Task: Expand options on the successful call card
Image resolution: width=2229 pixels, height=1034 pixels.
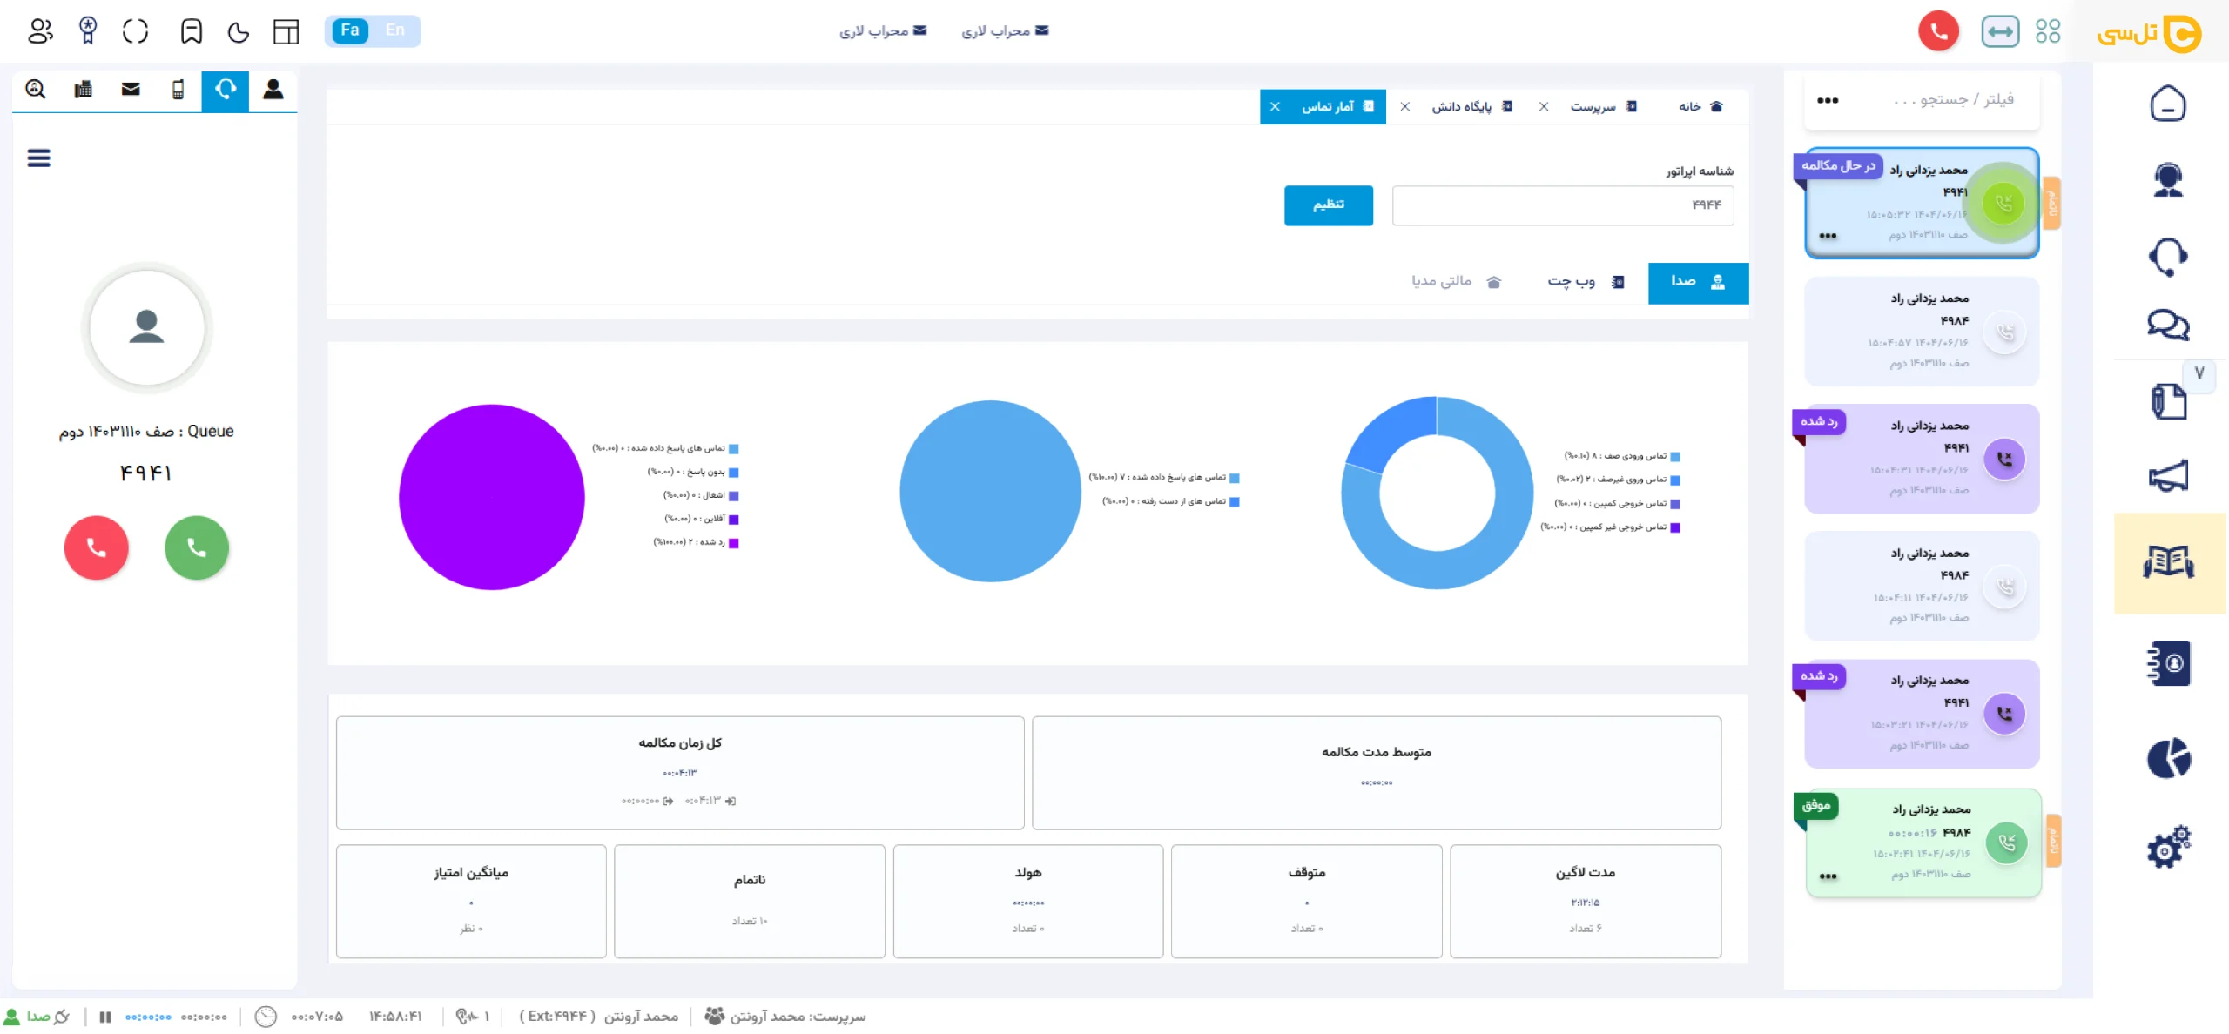Action: pyautogui.click(x=1828, y=876)
